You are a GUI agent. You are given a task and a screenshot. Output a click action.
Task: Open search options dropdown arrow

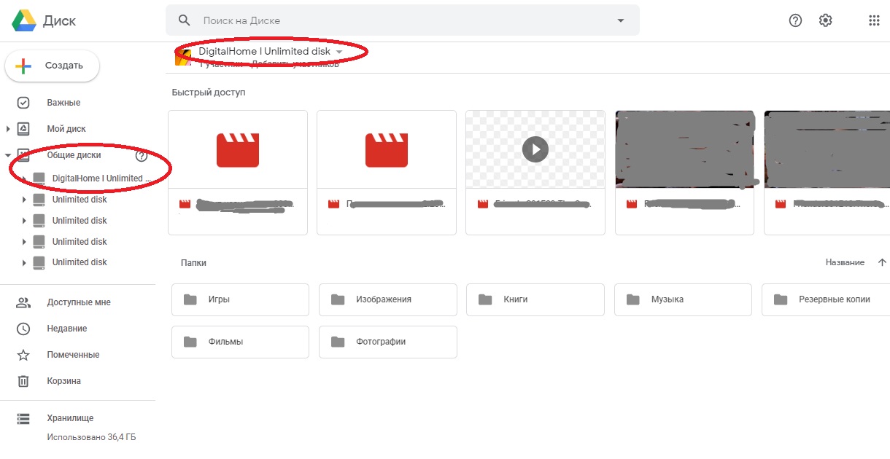pyautogui.click(x=621, y=20)
